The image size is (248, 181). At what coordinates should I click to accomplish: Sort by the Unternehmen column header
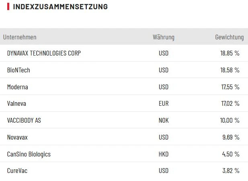[x=20, y=37]
